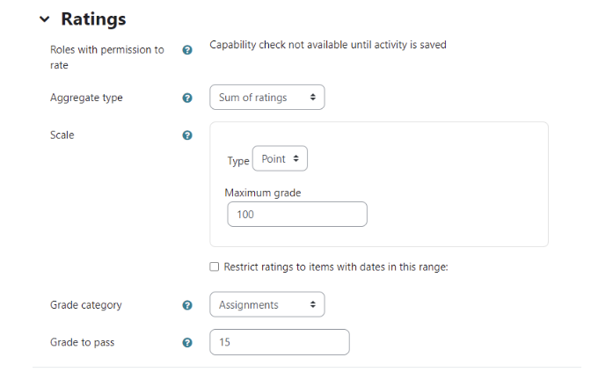Image resolution: width=591 pixels, height=372 pixels.
Task: Click the Maximum grade label
Action: pyautogui.click(x=264, y=193)
